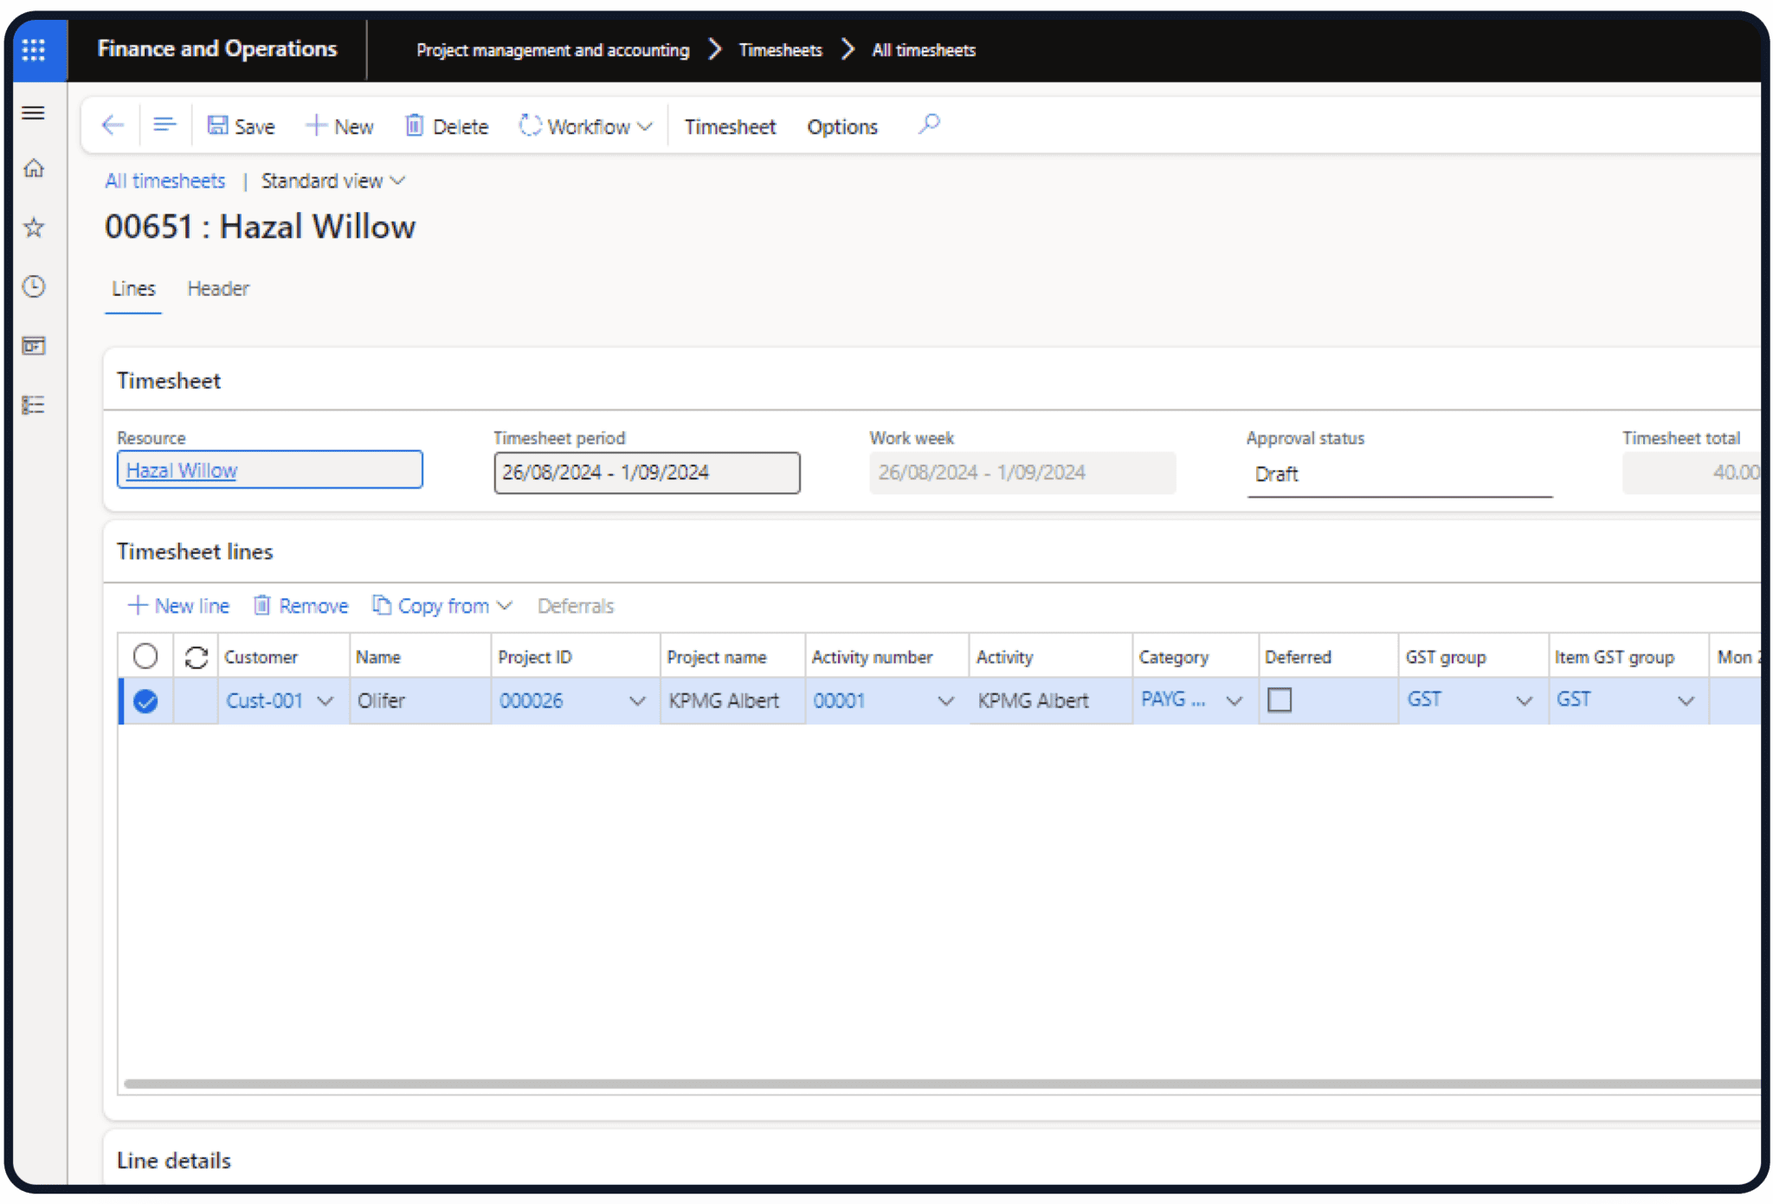Deselect the Cust-001 row checkmark
This screenshot has width=1773, height=1204.
[146, 701]
